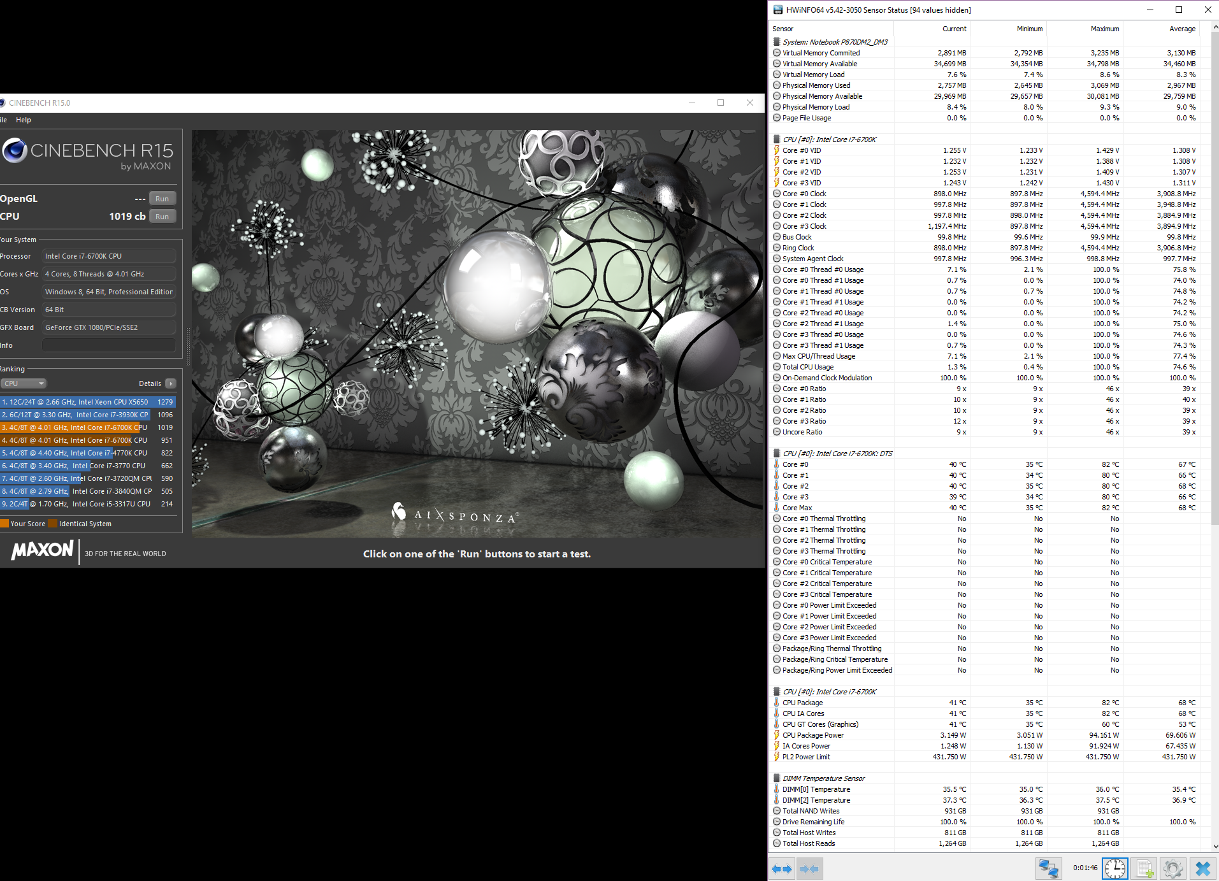
Task: Click the Average column header
Action: pyautogui.click(x=1182, y=29)
